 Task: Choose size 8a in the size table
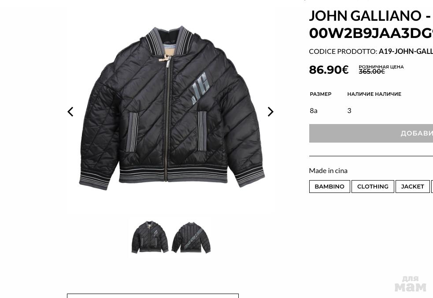314,111
